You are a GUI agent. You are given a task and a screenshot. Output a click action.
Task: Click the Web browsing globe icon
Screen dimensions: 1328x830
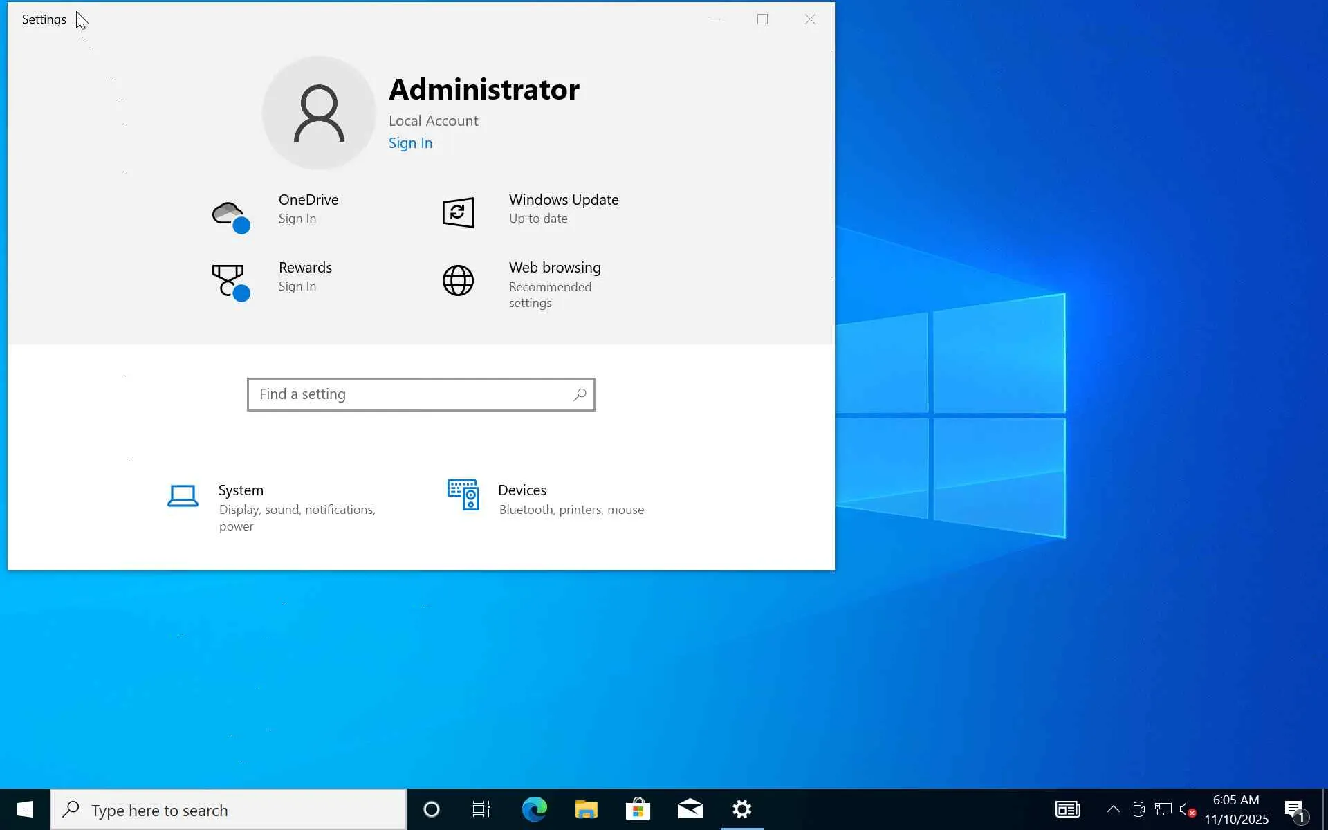click(458, 281)
